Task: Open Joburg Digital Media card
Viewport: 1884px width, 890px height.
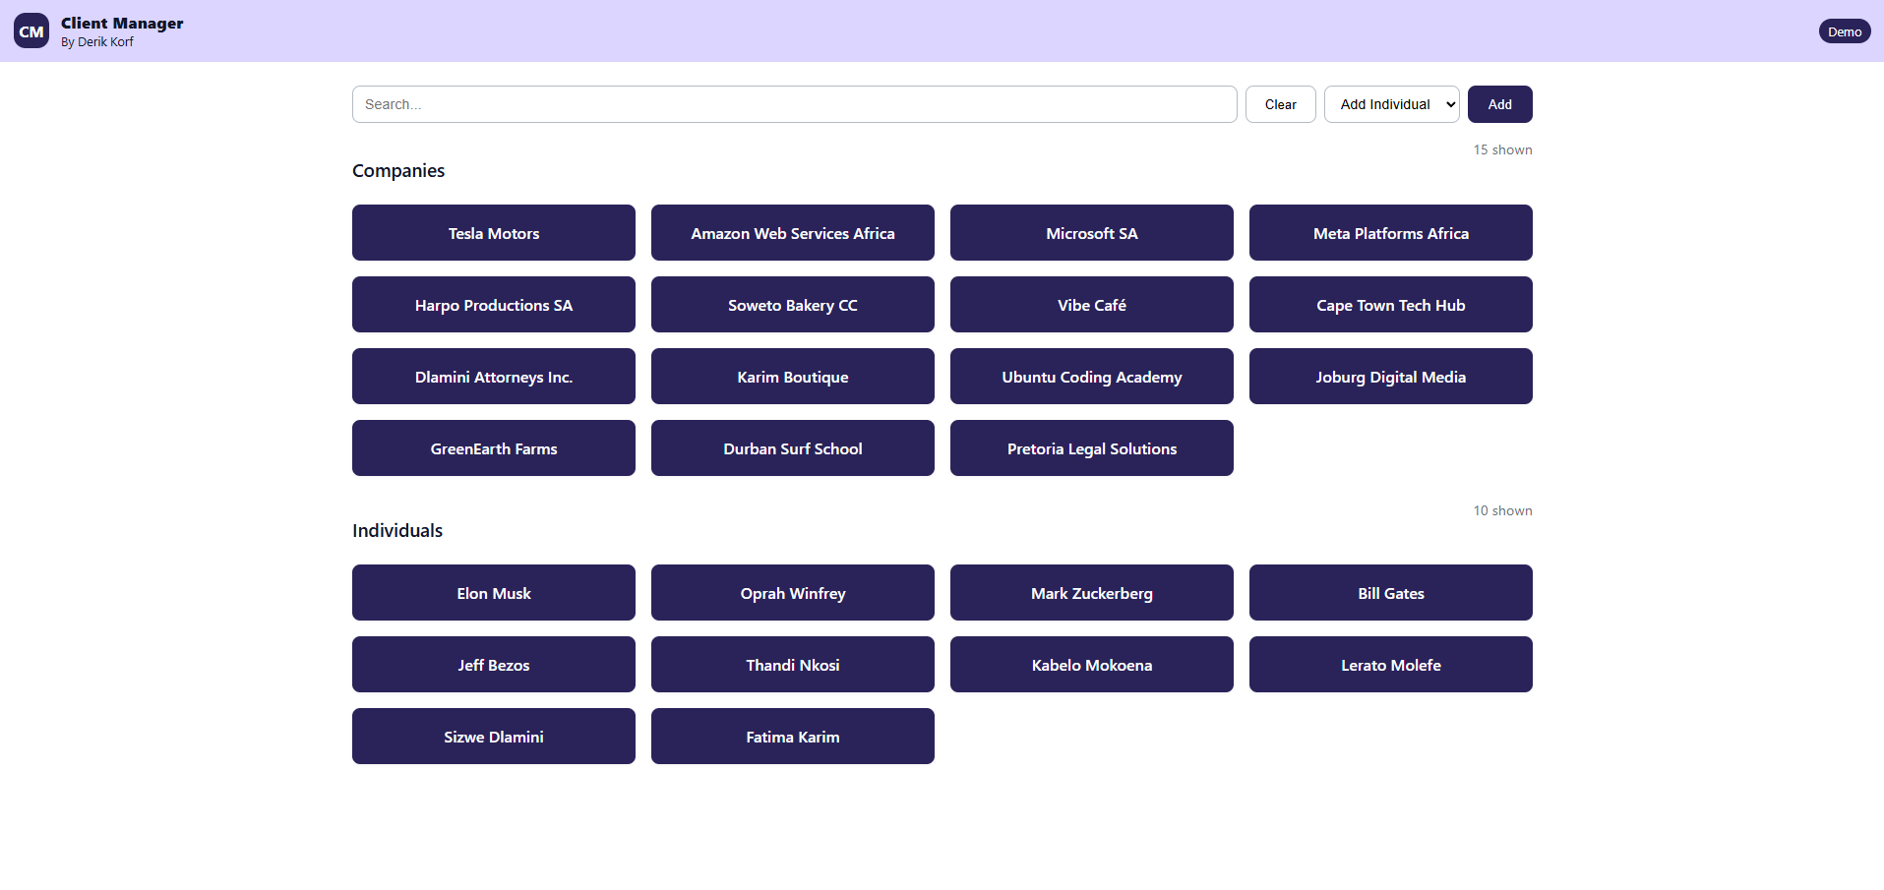Action: (x=1391, y=377)
